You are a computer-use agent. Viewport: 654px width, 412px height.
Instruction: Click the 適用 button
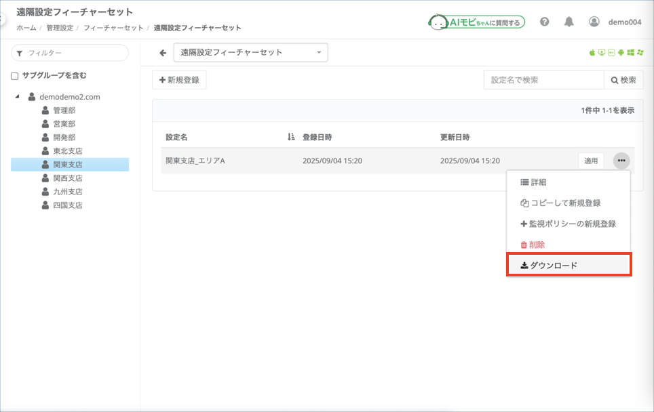[x=591, y=161]
